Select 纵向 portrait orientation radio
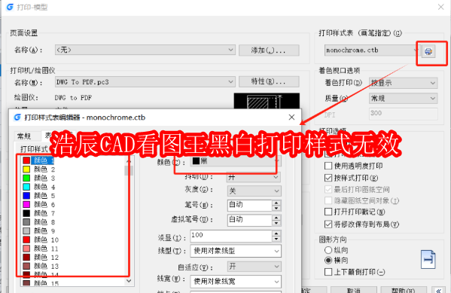This screenshot has width=451, height=293. tap(328, 250)
